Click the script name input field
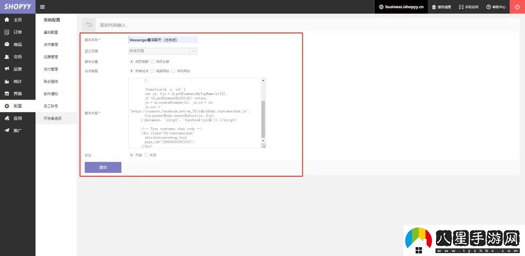525x256 pixels. click(x=163, y=40)
